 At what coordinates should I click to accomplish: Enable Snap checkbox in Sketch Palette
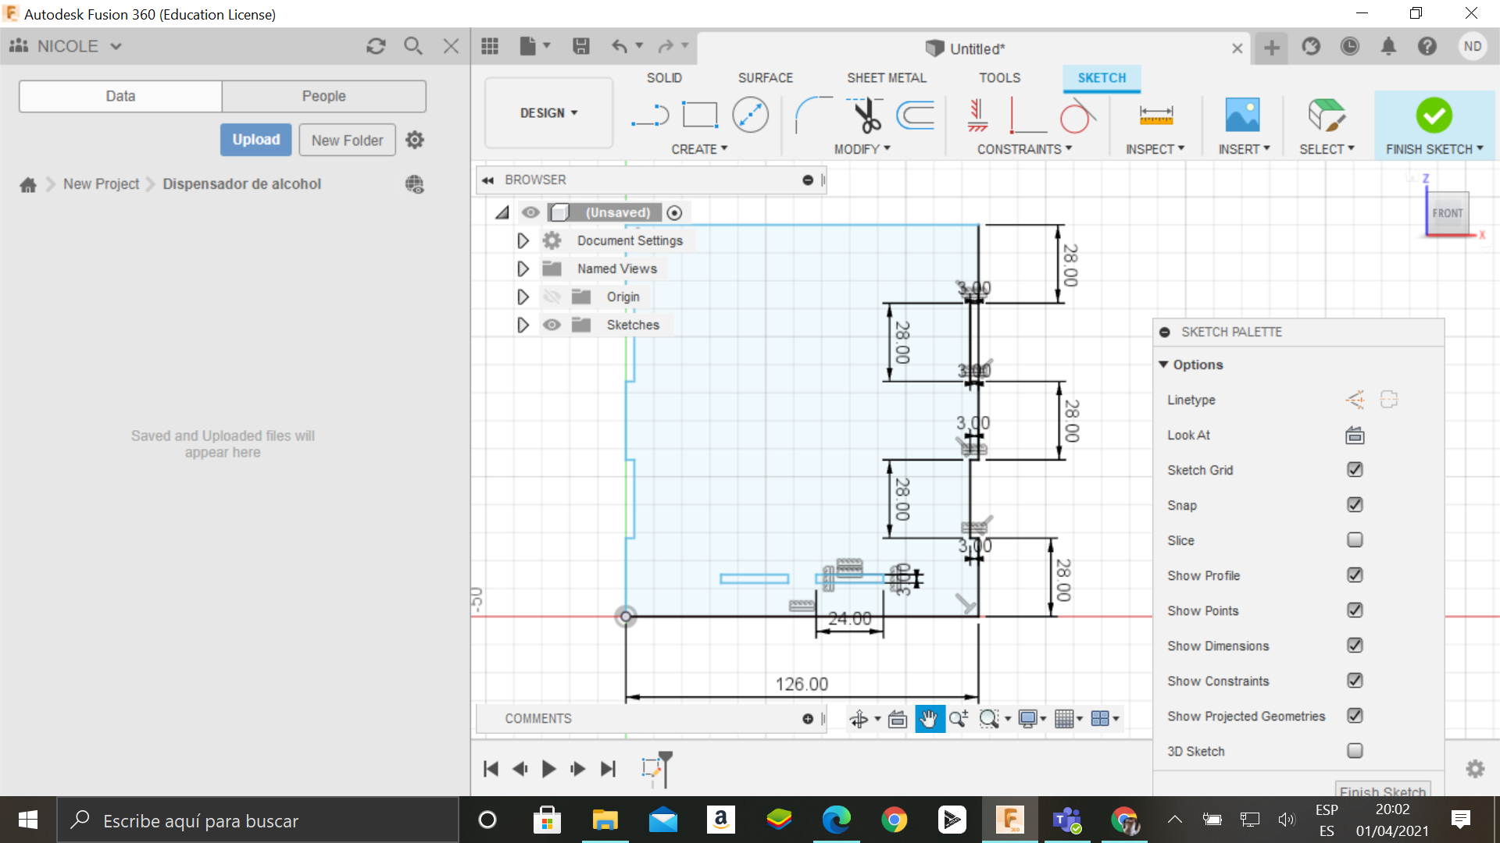1355,504
